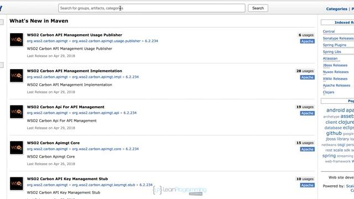Select the archetype tag
The width and height of the screenshot is (354, 199).
pos(331,117)
